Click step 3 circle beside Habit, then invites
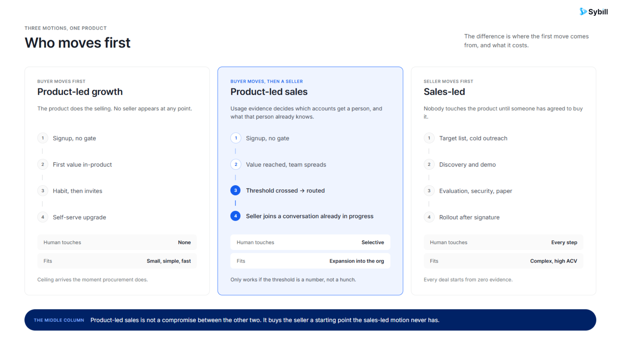Viewport: 620px width, 348px height. tap(43, 191)
